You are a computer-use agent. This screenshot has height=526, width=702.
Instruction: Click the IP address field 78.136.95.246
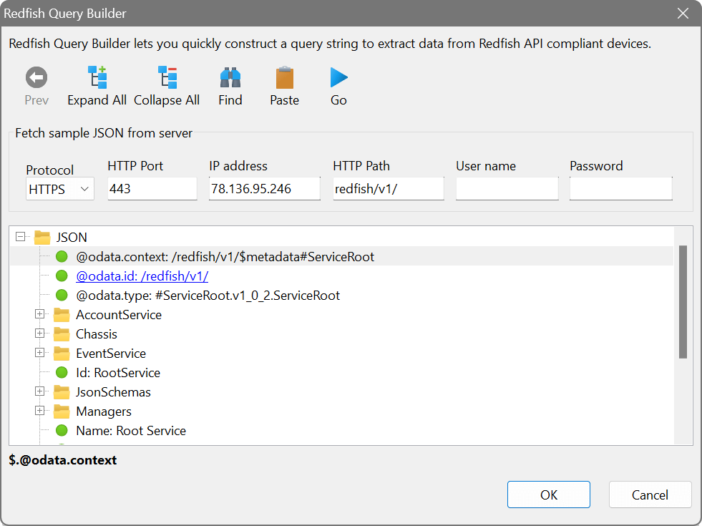point(265,188)
